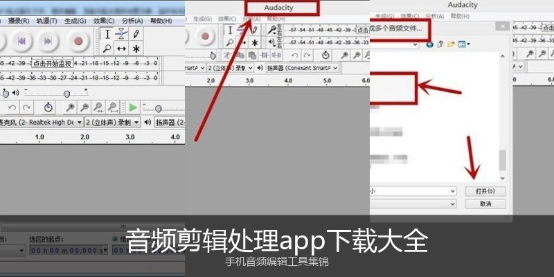Fit selection to width in left window
Screen dimensions: 554x277
(x=98, y=107)
